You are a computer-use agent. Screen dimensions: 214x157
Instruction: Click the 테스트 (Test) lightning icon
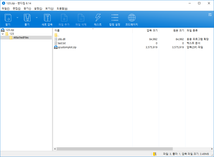pos(98,18)
